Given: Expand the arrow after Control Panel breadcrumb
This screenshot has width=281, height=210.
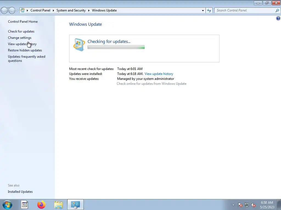Looking at the screenshot, I should tap(54, 11).
